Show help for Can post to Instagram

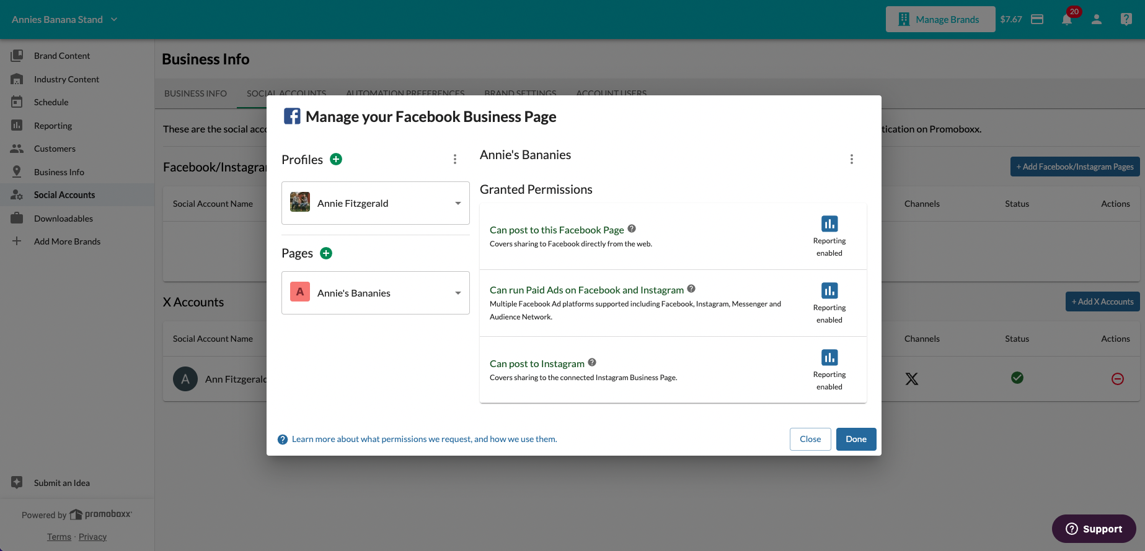click(x=592, y=362)
